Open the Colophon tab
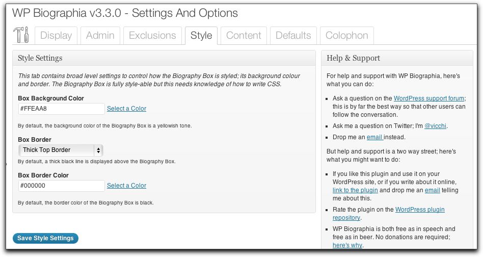The width and height of the screenshot is (483, 257). click(x=346, y=36)
